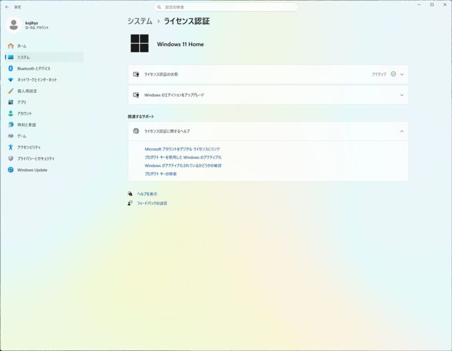This screenshot has width=452, height=351.
Task: Click the アプリ icon in sidebar
Action: click(x=11, y=102)
